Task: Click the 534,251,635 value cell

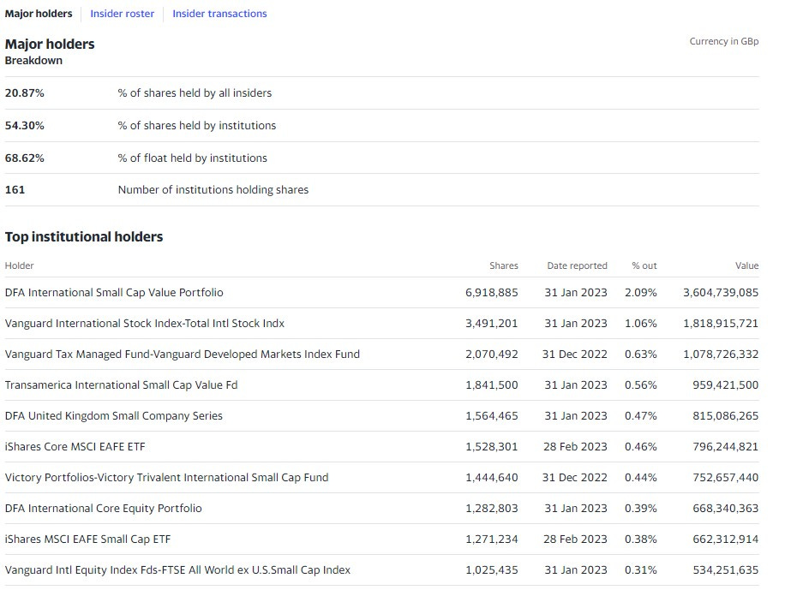Action: pos(725,569)
